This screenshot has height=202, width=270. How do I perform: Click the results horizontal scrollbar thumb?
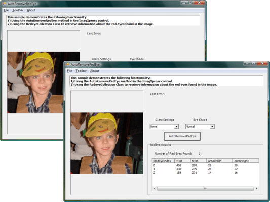(205, 188)
